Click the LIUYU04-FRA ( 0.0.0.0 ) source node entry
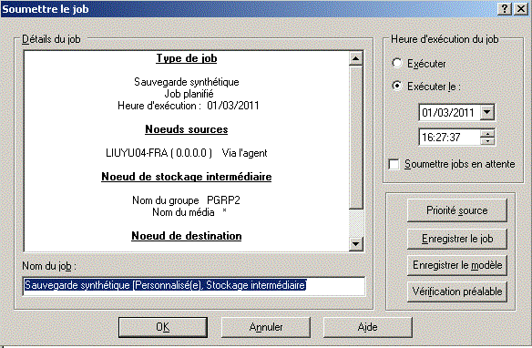This screenshot has width=532, height=348. (x=187, y=153)
